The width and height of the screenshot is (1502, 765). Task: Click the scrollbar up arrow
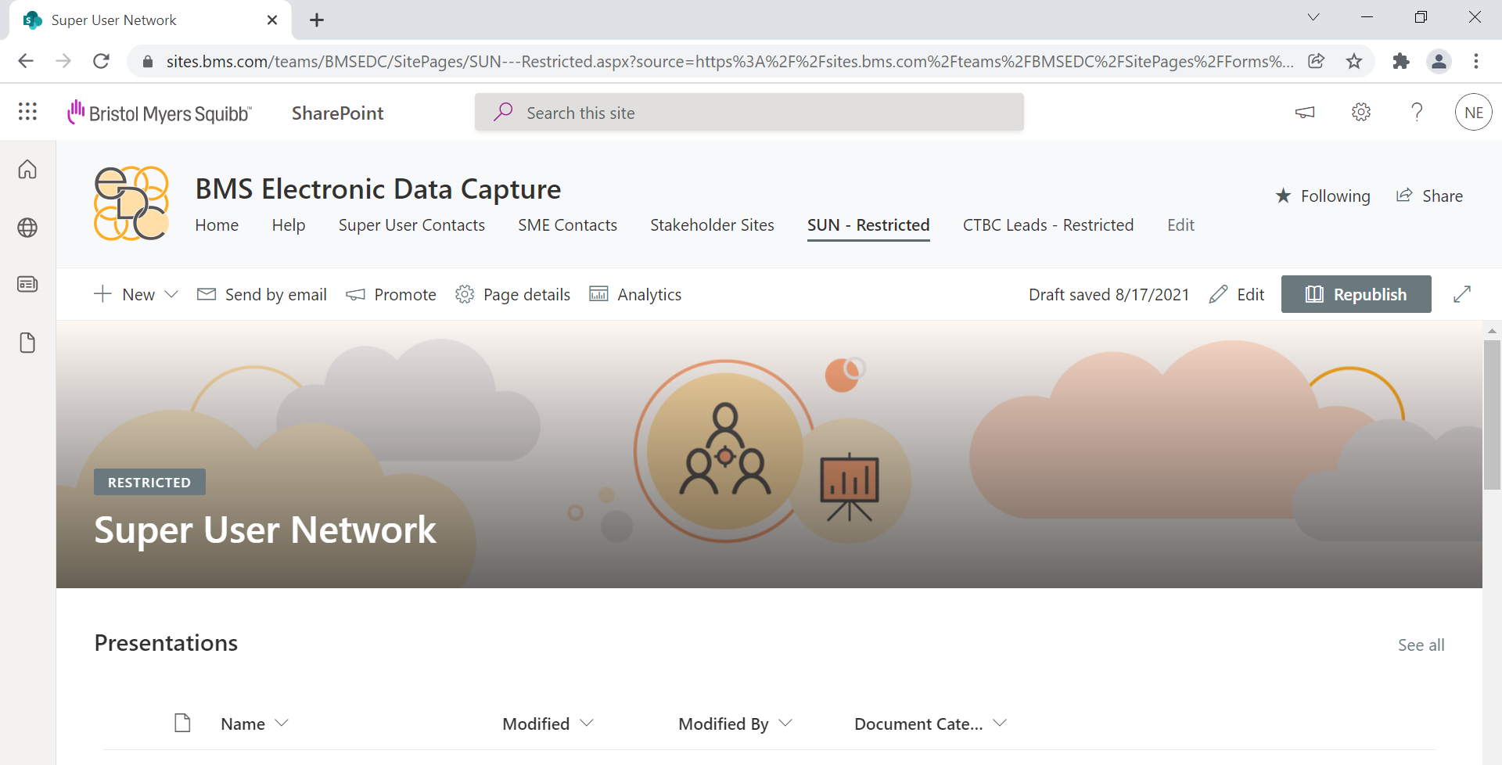click(1492, 331)
